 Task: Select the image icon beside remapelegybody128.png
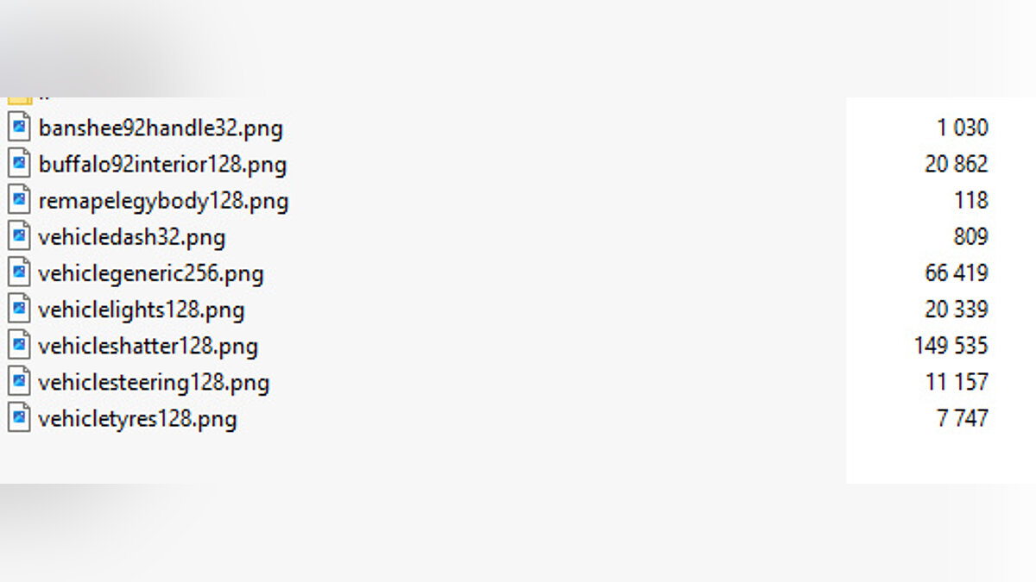click(19, 200)
